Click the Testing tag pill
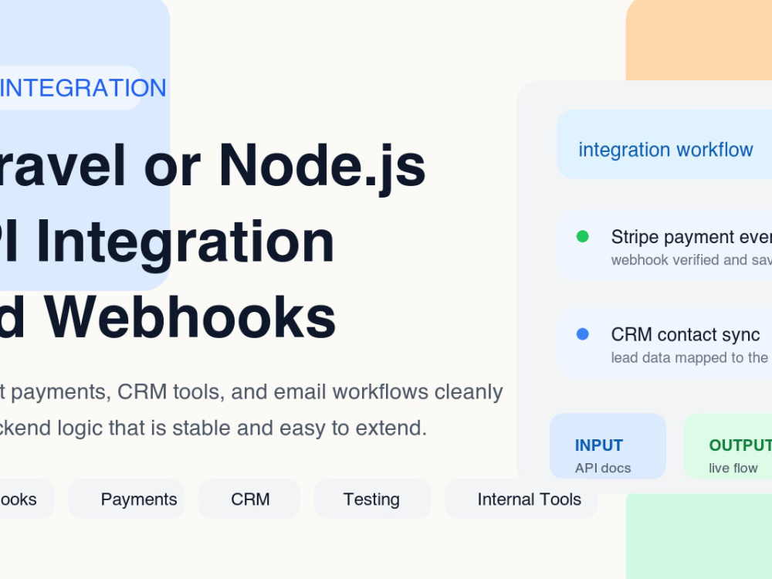 coord(372,499)
